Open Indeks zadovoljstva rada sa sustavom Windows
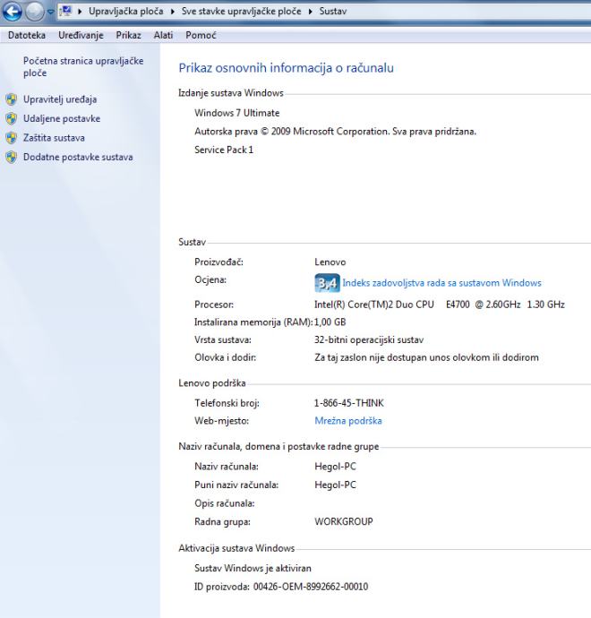The height and width of the screenshot is (618, 591). point(441,283)
